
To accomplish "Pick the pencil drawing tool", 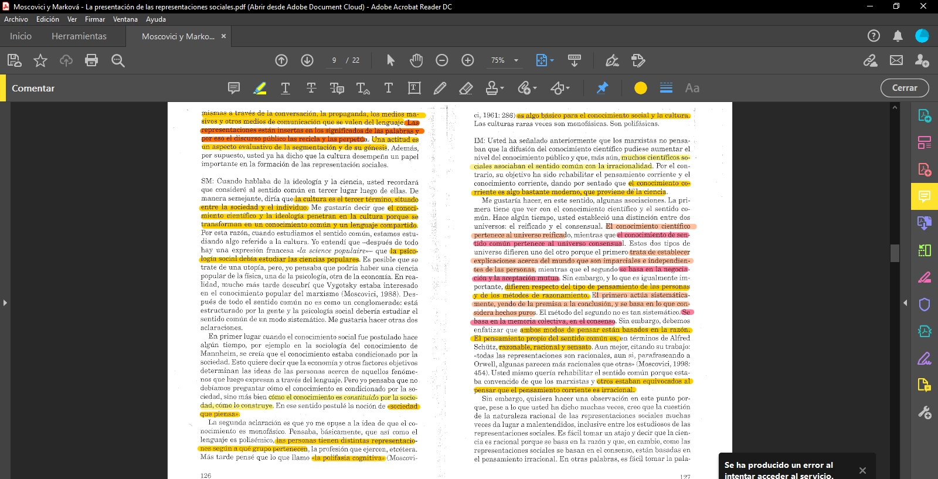I will pyautogui.click(x=440, y=88).
